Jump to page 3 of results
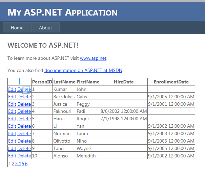Image resolution: width=205 pixels, height=175 pixels. 16,164
